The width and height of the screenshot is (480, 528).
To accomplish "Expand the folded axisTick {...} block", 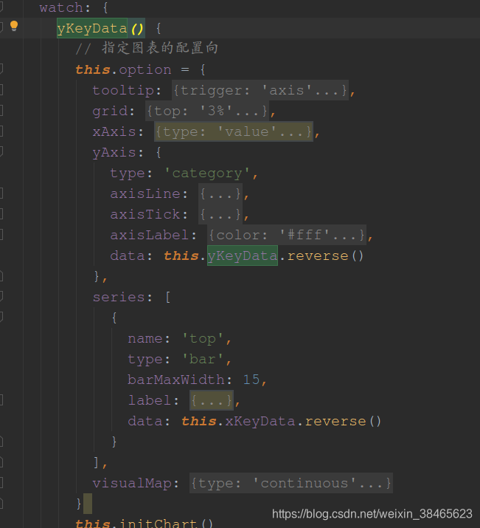I will 220,214.
